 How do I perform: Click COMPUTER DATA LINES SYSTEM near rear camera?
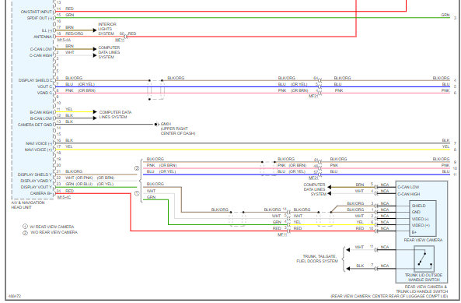314,189
